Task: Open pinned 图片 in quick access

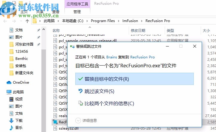Action: [x=19, y=37]
